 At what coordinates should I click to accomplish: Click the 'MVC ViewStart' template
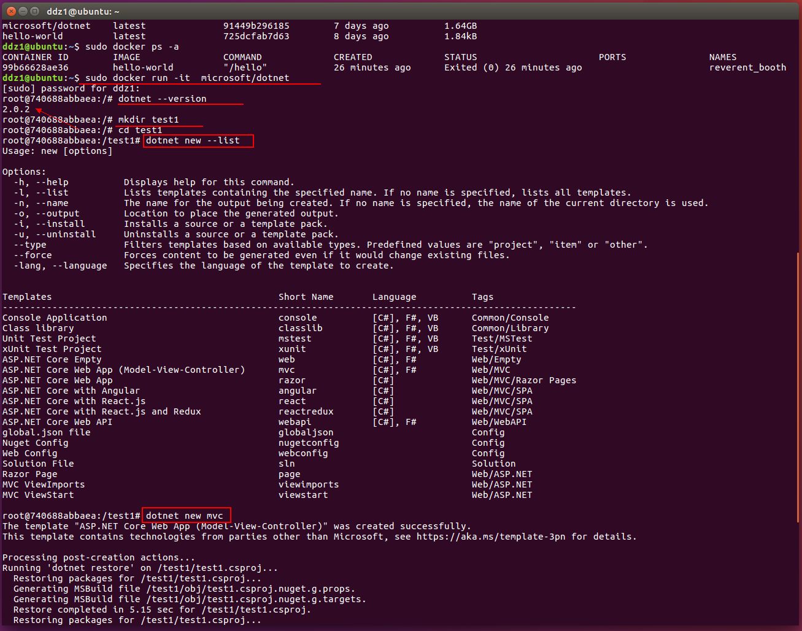click(38, 495)
